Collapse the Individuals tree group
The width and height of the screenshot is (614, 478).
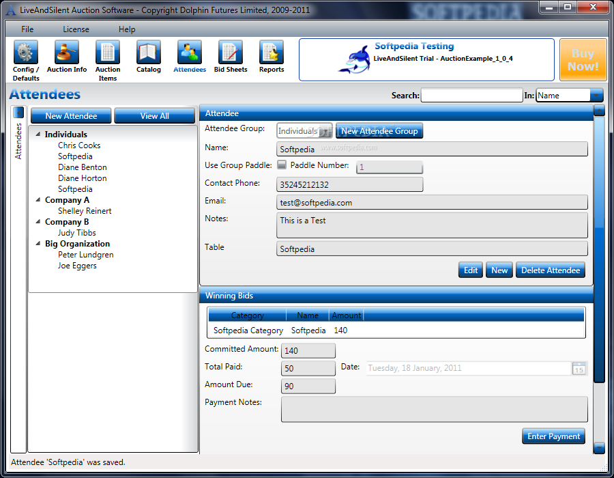tap(38, 134)
